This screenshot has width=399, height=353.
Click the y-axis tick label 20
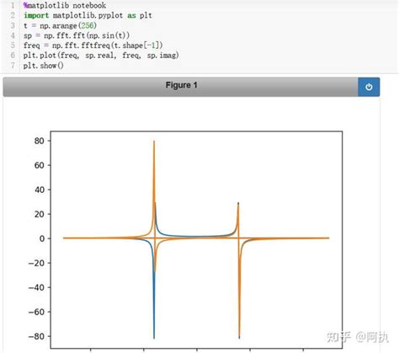tap(40, 214)
